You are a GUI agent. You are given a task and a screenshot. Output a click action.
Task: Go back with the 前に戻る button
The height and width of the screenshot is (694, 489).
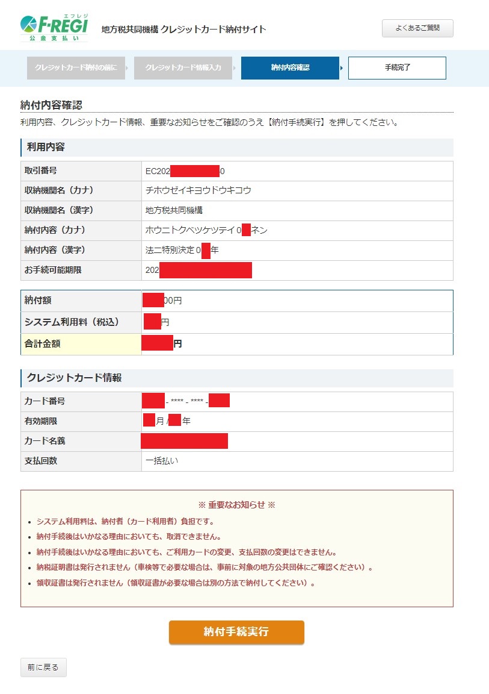(x=43, y=667)
